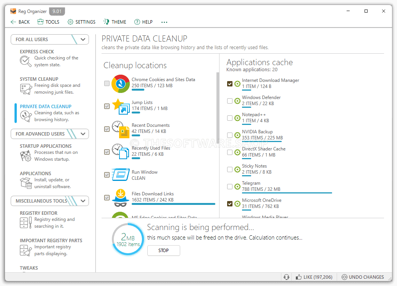Open the Help menu

click(x=144, y=22)
